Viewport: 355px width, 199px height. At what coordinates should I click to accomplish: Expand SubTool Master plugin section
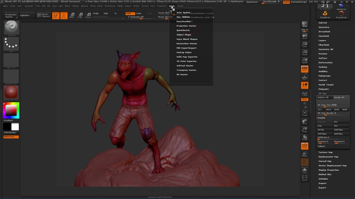tap(185, 66)
